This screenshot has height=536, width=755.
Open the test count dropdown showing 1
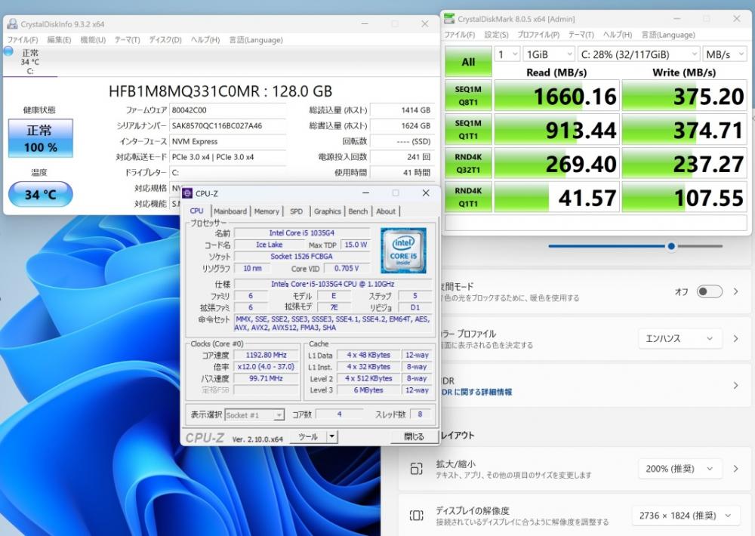click(507, 54)
